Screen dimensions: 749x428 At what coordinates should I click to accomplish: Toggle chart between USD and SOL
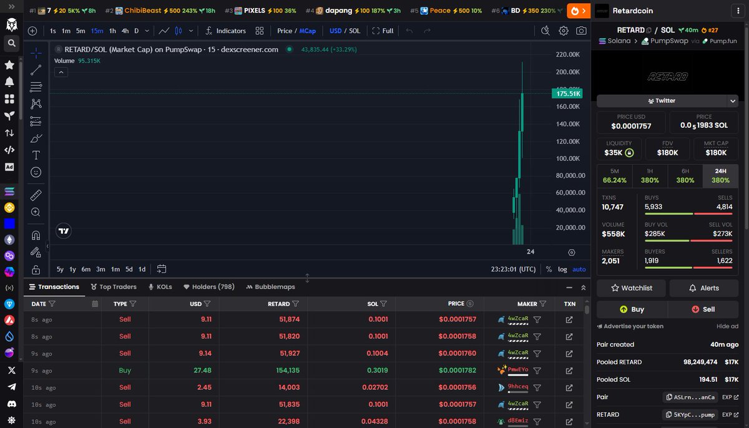click(345, 31)
